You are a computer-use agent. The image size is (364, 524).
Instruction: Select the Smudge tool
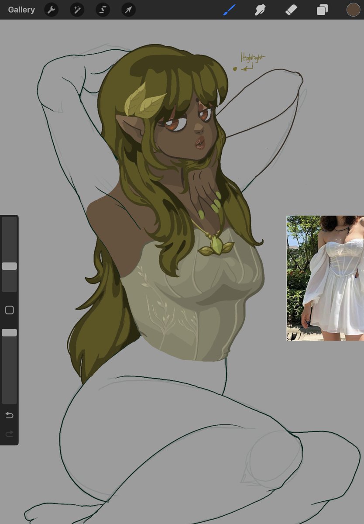pyautogui.click(x=260, y=10)
